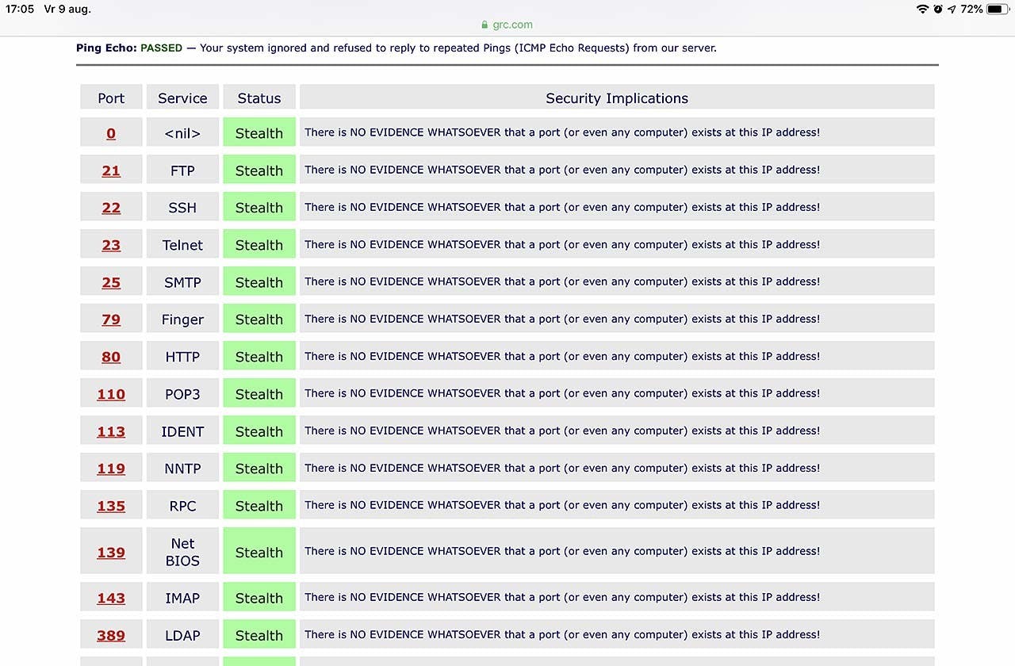The width and height of the screenshot is (1015, 666).
Task: Tap the 72% battery percentage
Action: [x=971, y=10]
